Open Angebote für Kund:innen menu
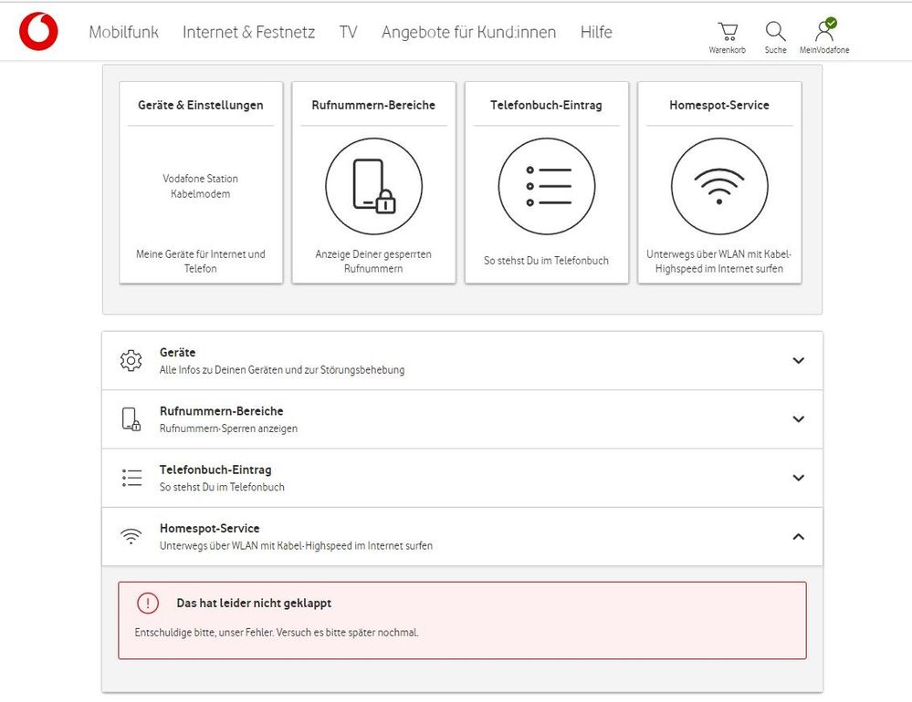 click(x=468, y=32)
